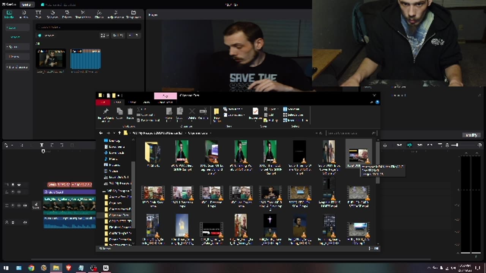Open the Media tab in CapCut
The width and height of the screenshot is (486, 273).
tap(9, 14)
